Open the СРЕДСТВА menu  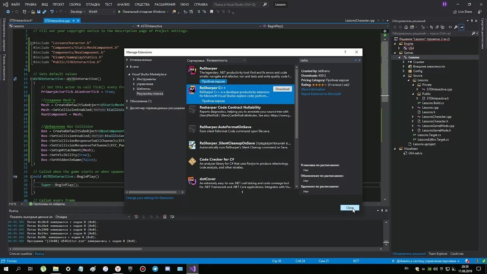(142, 5)
